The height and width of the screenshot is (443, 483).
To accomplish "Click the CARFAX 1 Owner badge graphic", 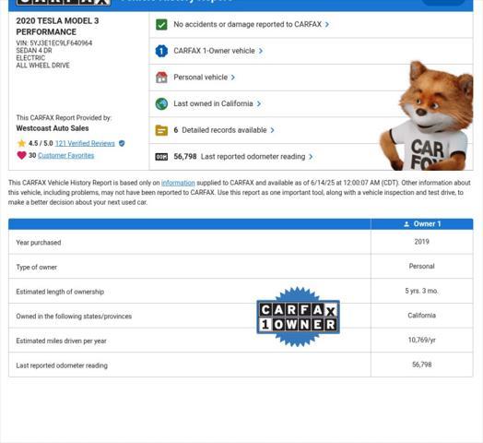I will pyautogui.click(x=298, y=317).
